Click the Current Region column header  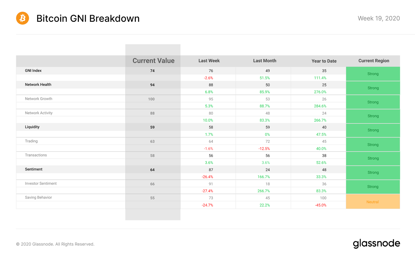[374, 61]
